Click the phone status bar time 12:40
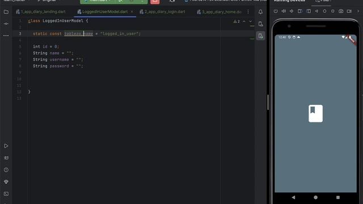 click(282, 37)
